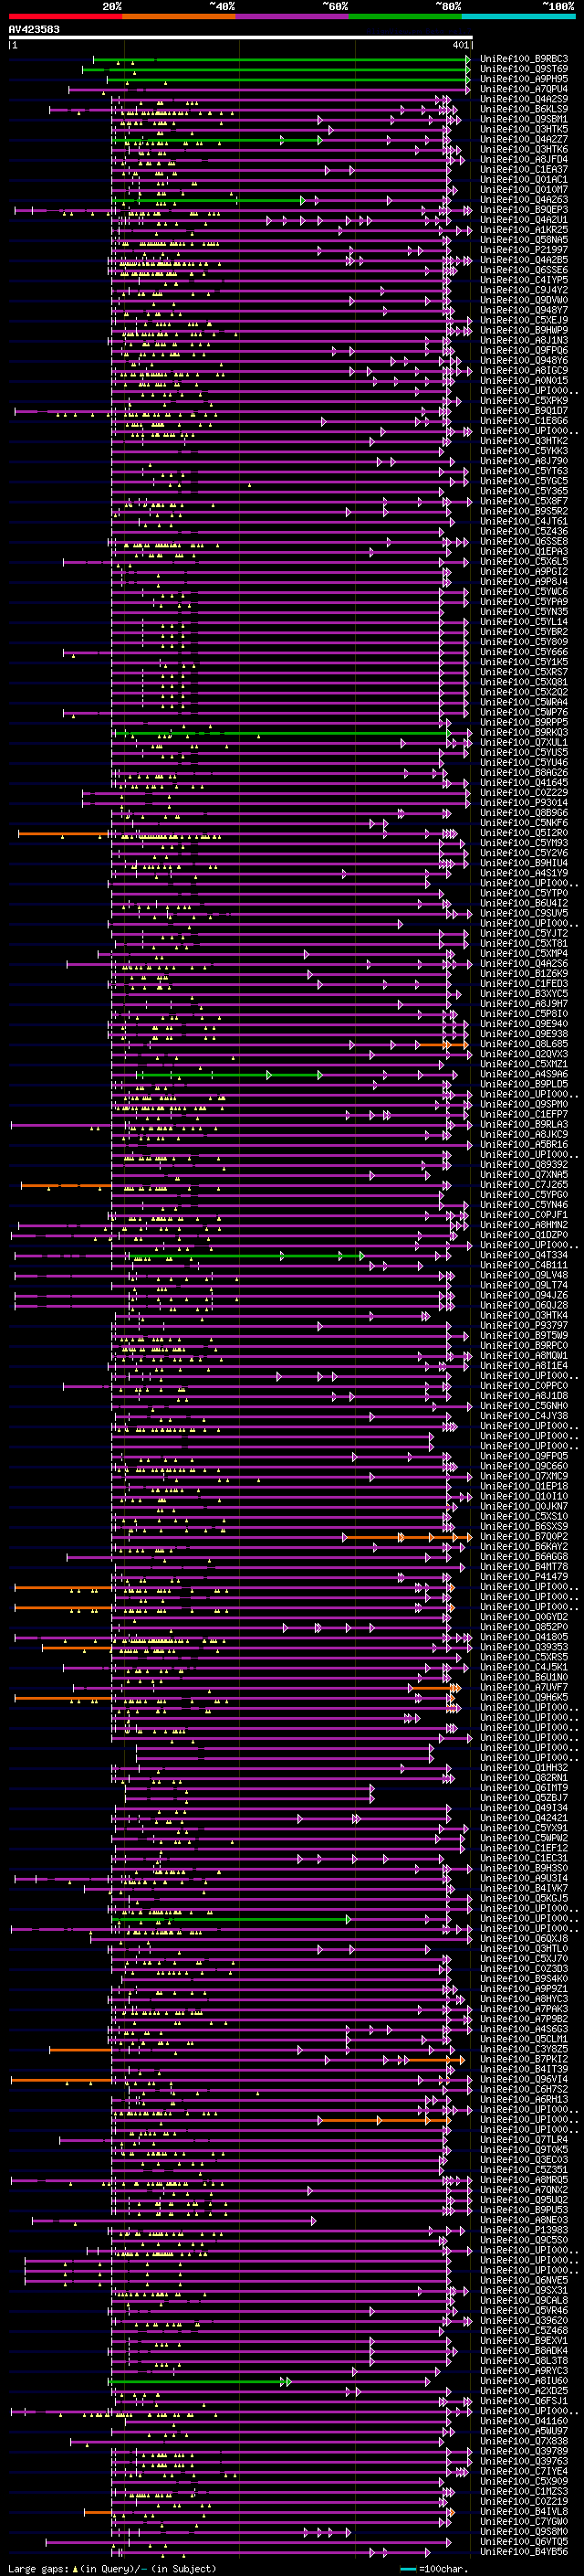The width and height of the screenshot is (584, 2576).
Task: Select hit label UniRef100_A4S1Y9
Action: (x=524, y=873)
